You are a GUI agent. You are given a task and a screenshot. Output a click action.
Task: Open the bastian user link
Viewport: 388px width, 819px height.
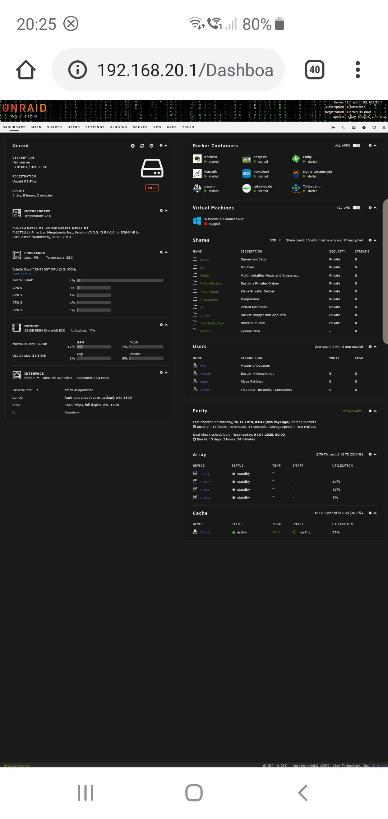[x=205, y=374]
